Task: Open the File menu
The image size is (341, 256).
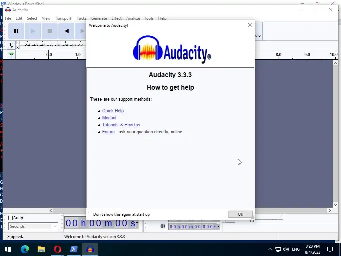Action: (x=8, y=18)
